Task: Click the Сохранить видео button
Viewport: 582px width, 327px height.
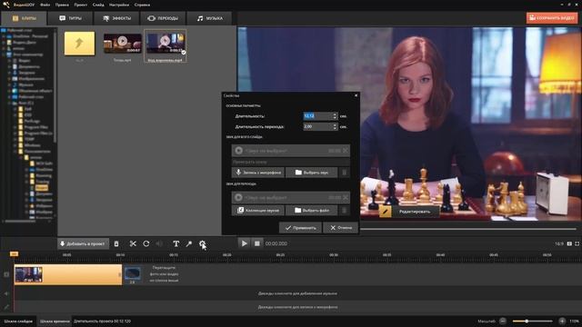Action: coord(552,18)
